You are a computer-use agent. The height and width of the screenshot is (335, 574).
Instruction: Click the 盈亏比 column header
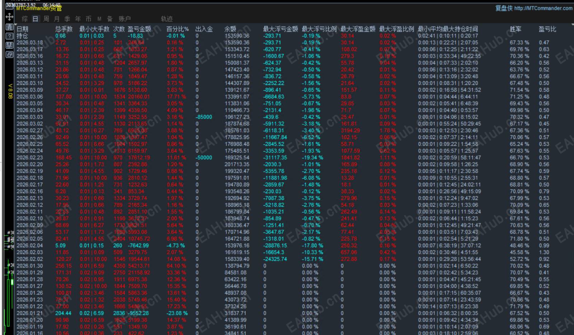pyautogui.click(x=547, y=29)
